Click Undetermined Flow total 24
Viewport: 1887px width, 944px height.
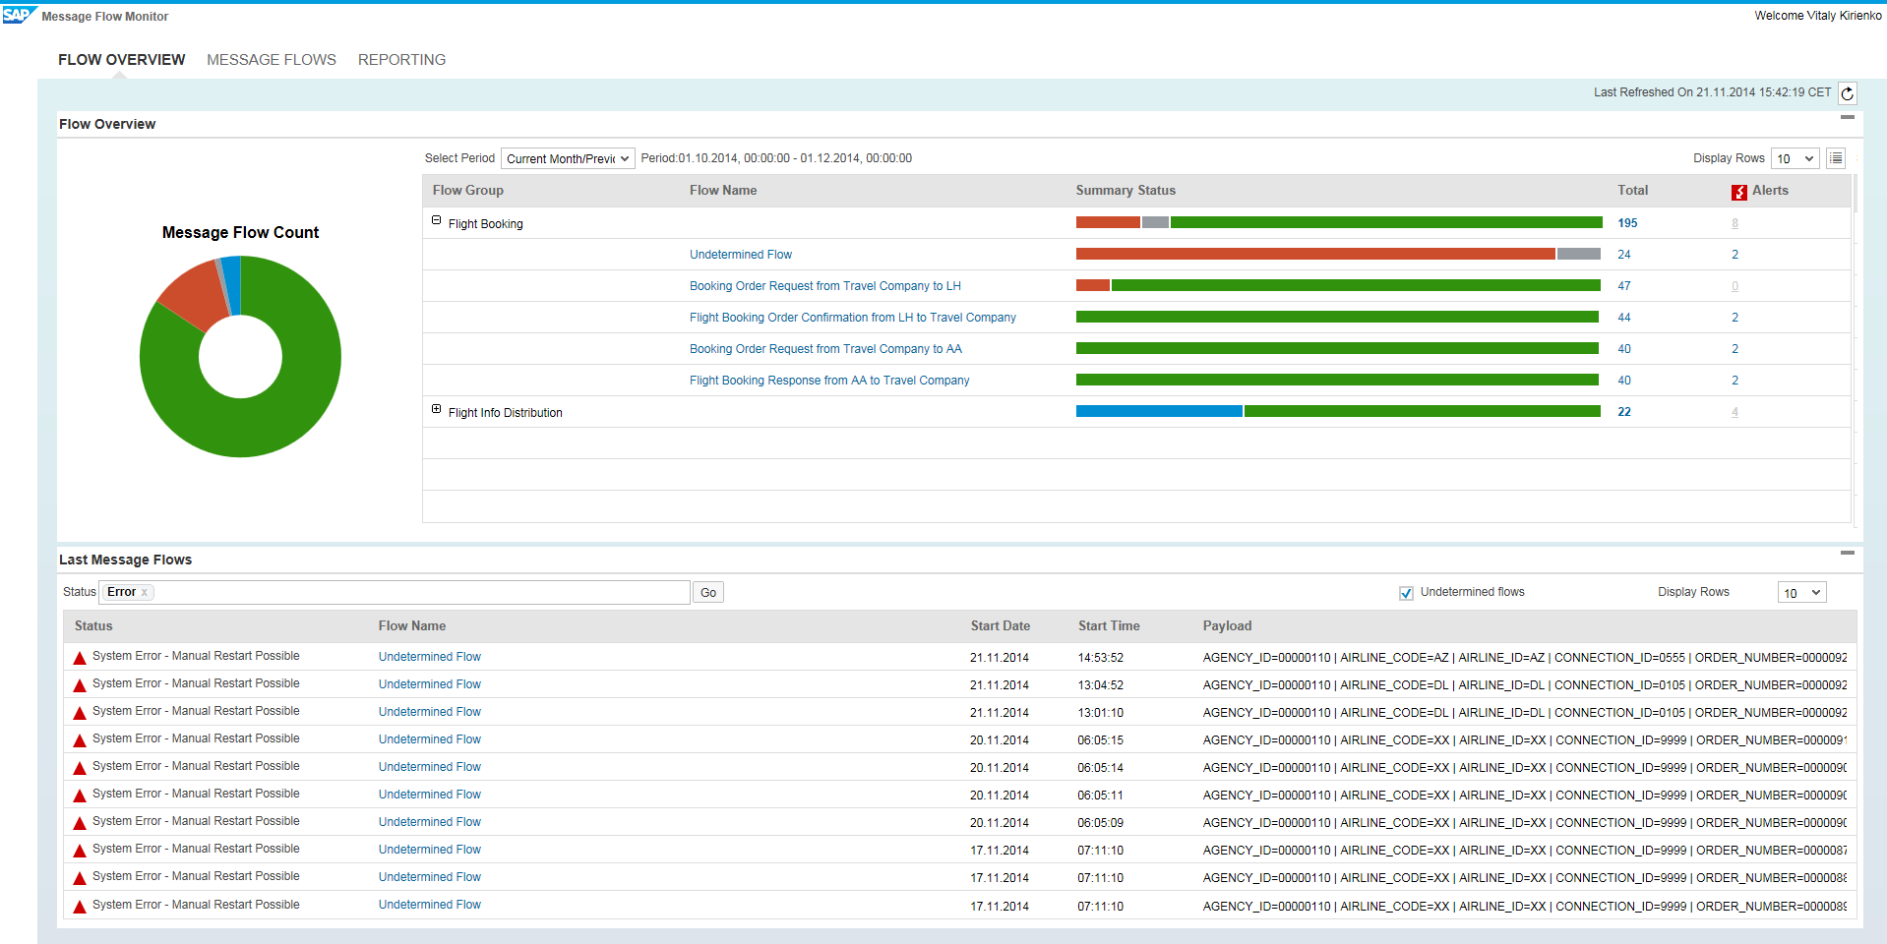click(x=1623, y=255)
